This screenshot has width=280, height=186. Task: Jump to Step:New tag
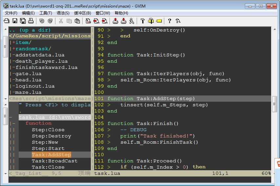point(45,142)
